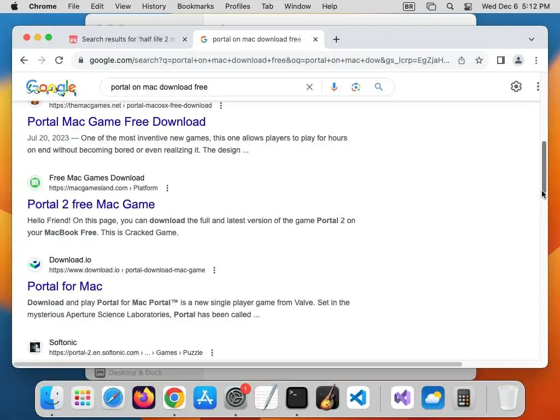View site information via the lock icon
Screen dimensions: 560x420
(x=81, y=60)
